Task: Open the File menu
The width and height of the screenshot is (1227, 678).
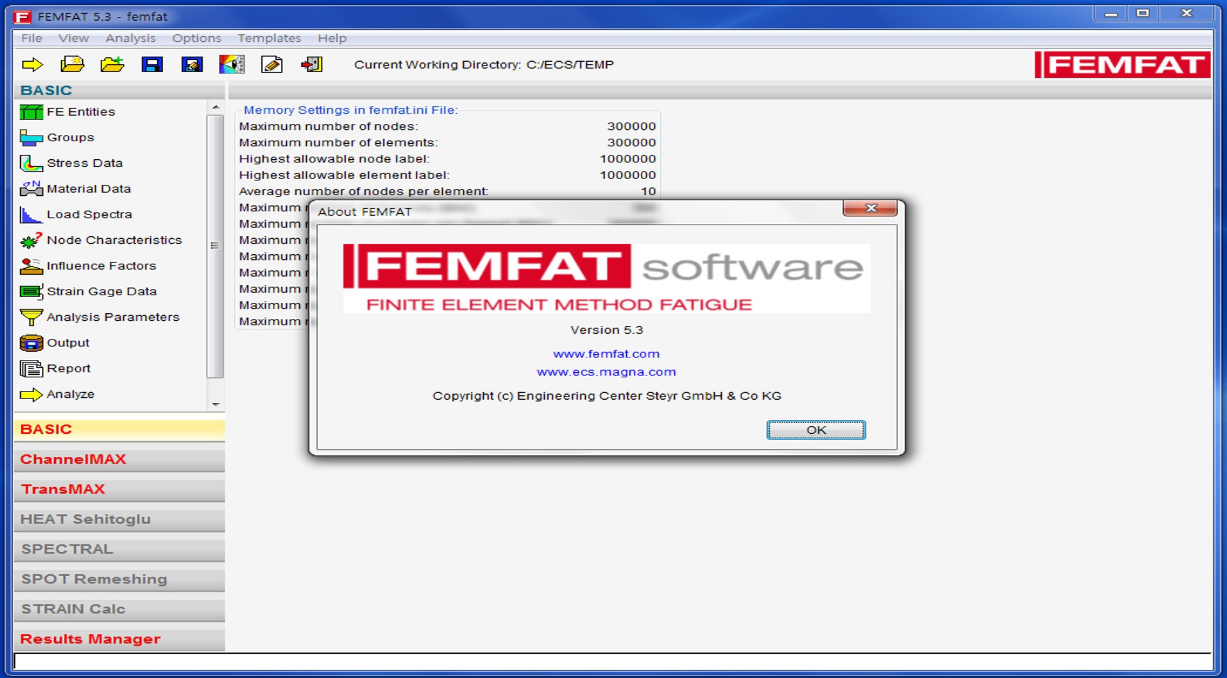Action: 31,38
